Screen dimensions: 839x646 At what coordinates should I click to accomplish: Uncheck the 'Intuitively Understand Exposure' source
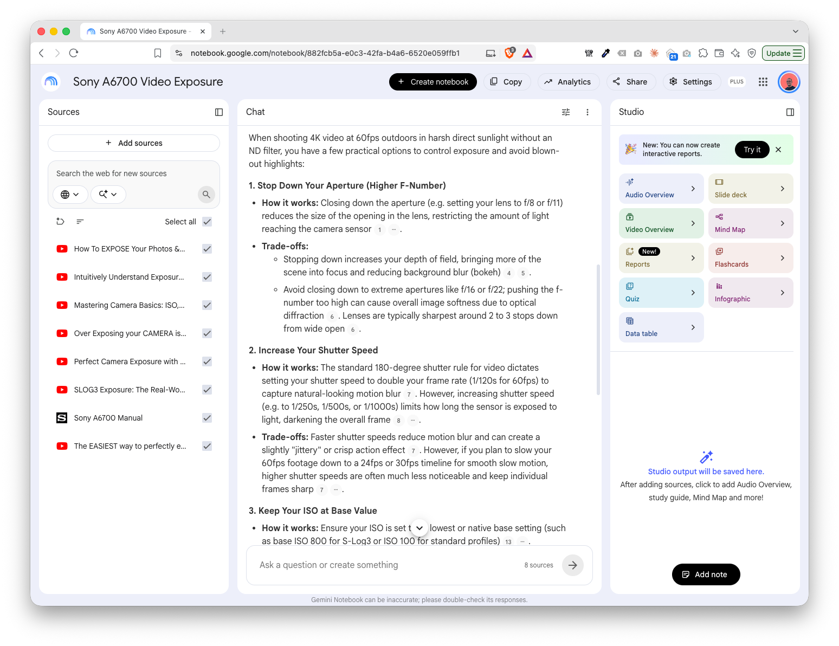207,277
